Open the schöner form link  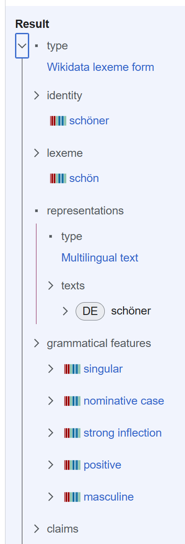coord(89,121)
